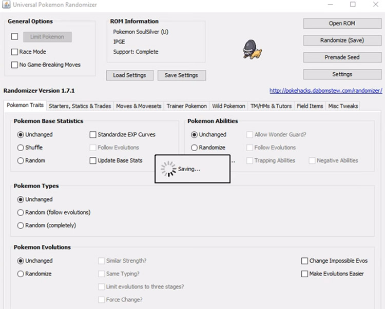The height and width of the screenshot is (309, 385).
Task: Maximize the Universal Pokemon Randomizer window
Action: click(353, 5)
